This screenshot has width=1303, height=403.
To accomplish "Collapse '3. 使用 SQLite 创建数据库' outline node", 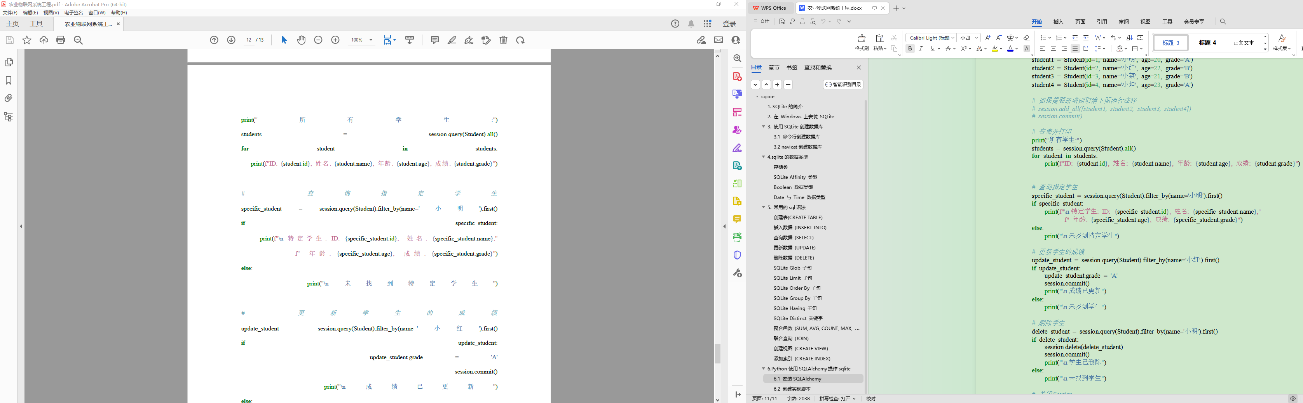I will pyautogui.click(x=763, y=127).
